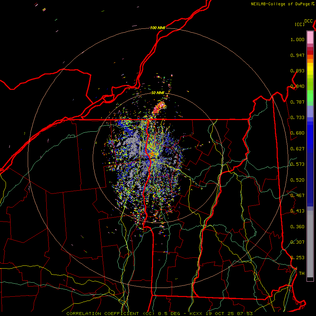Click the 0.5 DEG elevation text in the caption

click(169, 314)
